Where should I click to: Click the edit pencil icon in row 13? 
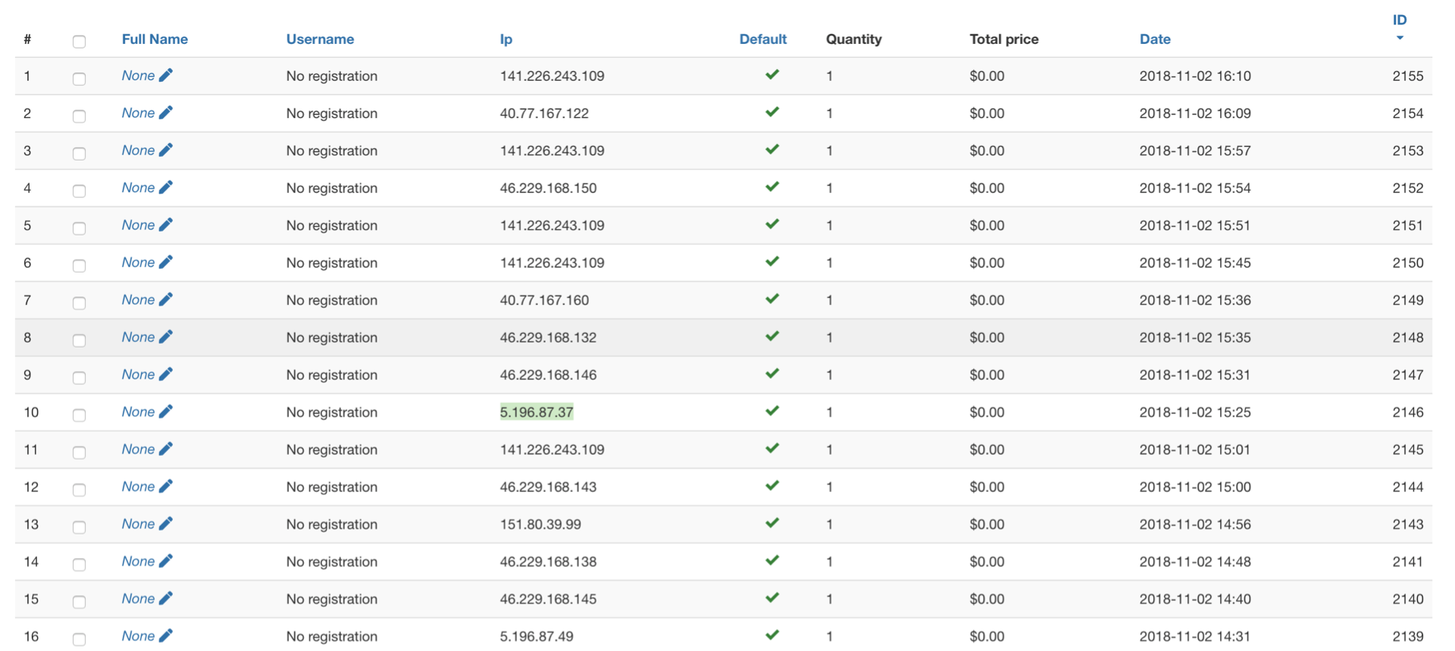166,523
